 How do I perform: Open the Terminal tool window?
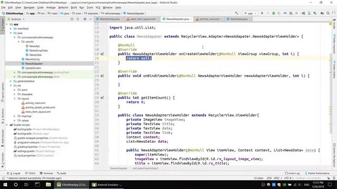click(x=46, y=173)
